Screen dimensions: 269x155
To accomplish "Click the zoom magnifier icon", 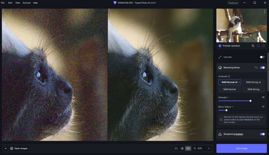I will (195, 148).
